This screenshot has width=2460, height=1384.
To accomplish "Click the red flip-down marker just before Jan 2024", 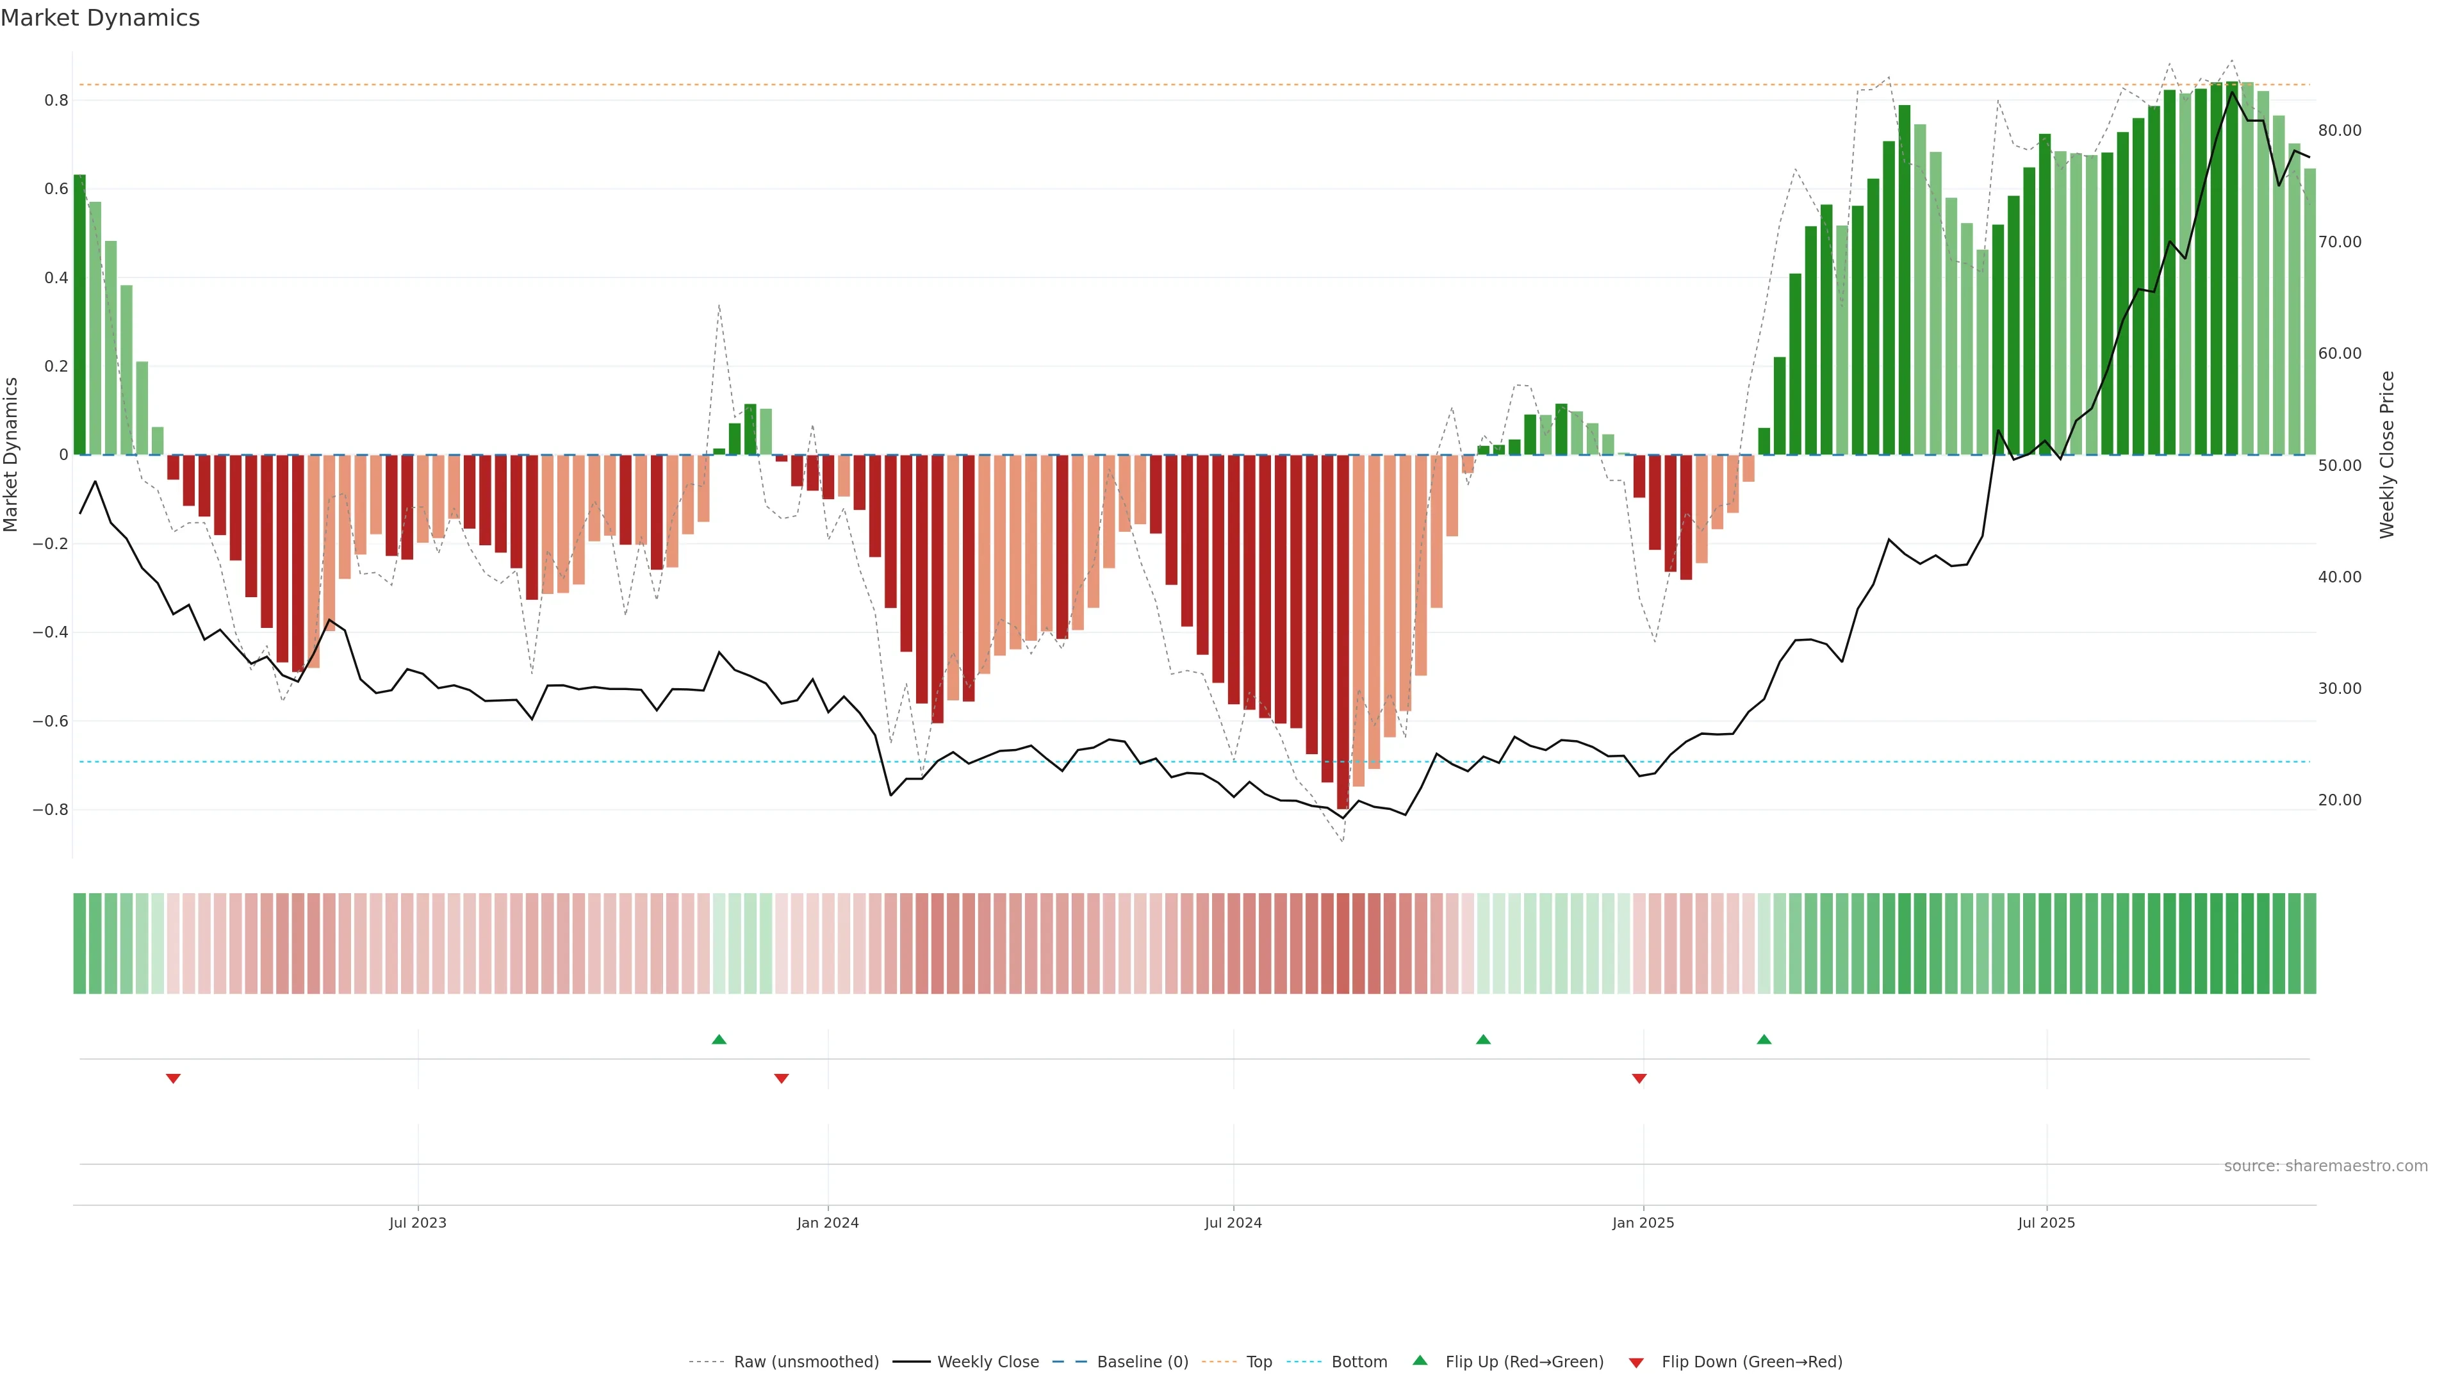I will [x=781, y=1078].
